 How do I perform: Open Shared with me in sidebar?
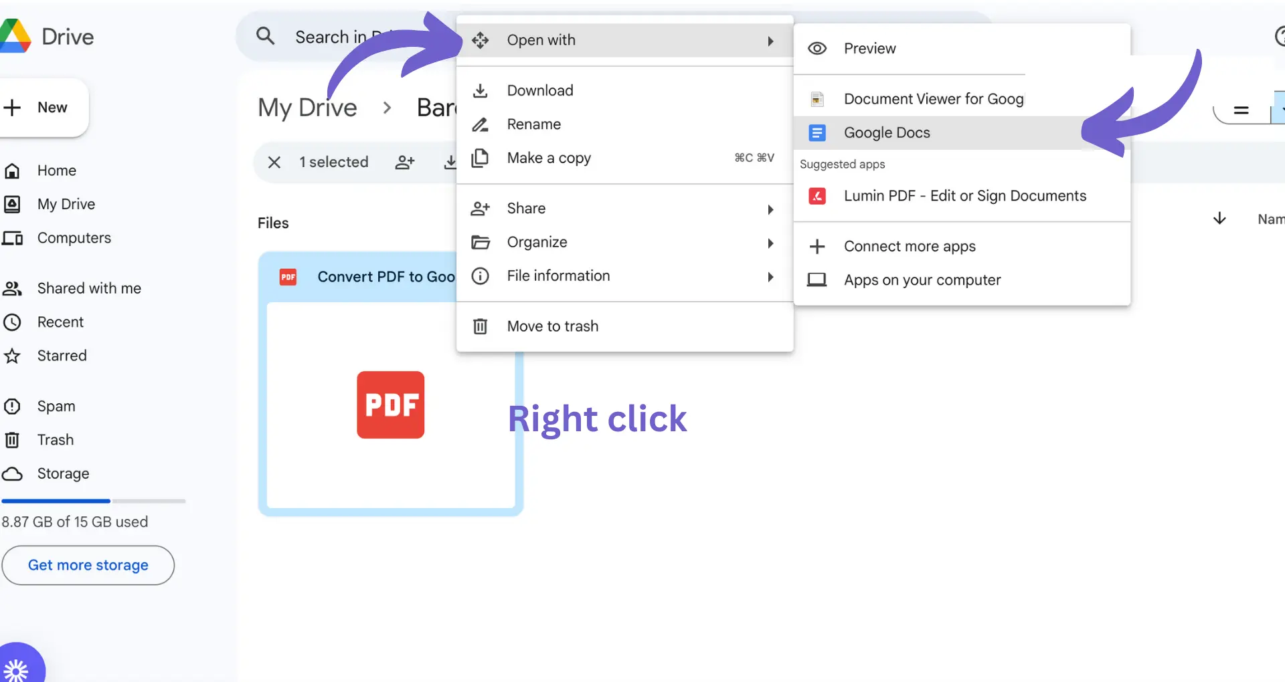pos(89,288)
